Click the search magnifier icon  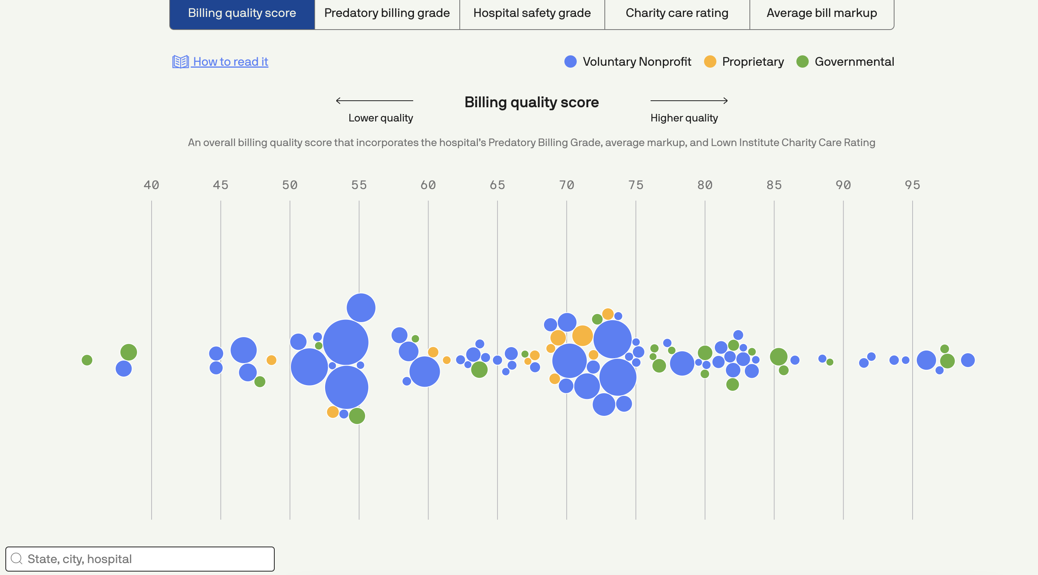(17, 558)
